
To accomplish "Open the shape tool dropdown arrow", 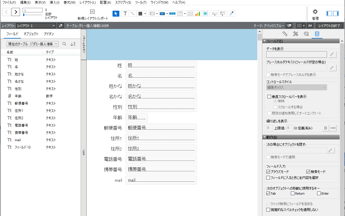I will tap(145, 13).
